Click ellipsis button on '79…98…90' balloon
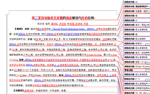 pos(148,93)
